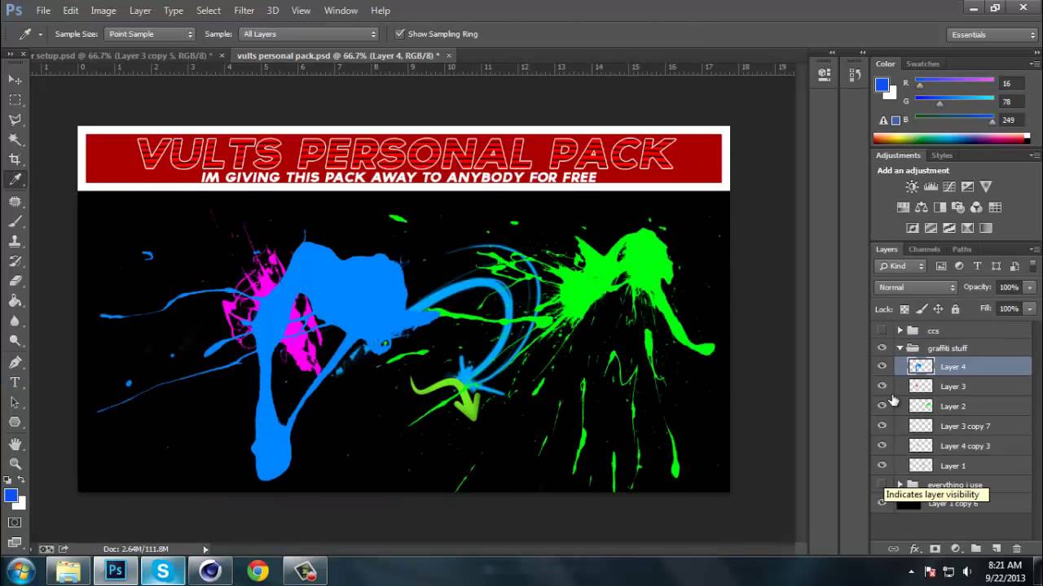1043x586 pixels.
Task: Open Skype from the taskbar
Action: click(163, 571)
